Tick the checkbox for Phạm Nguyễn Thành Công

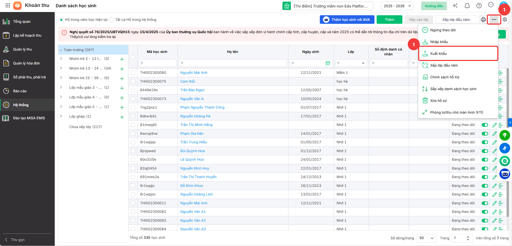133,107
